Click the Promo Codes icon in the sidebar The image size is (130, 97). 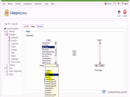pyautogui.click(x=9, y=62)
